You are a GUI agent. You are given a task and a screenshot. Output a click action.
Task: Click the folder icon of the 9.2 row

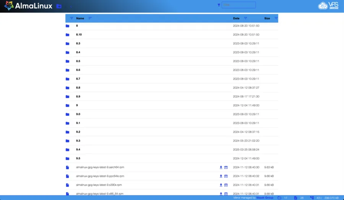click(x=68, y=132)
